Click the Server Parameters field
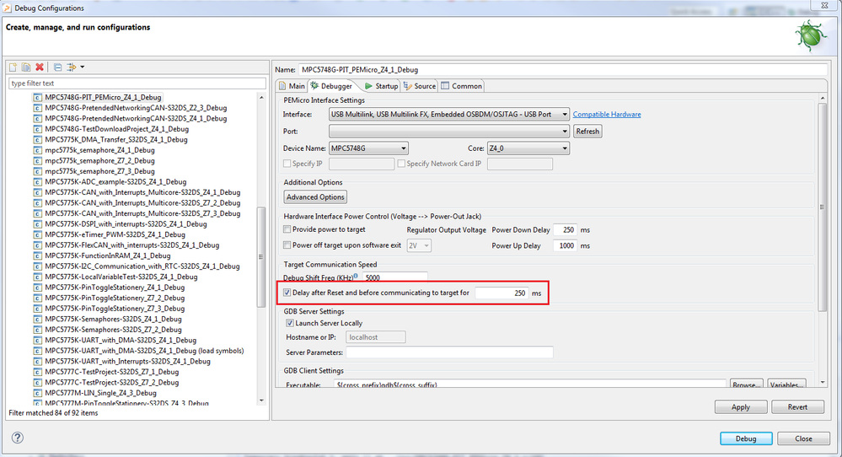The image size is (842, 457). pos(449,352)
